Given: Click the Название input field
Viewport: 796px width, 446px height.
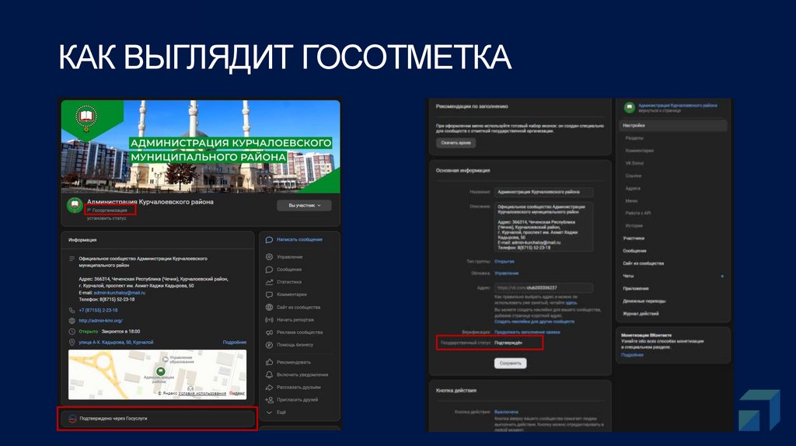Looking at the screenshot, I should 543,191.
